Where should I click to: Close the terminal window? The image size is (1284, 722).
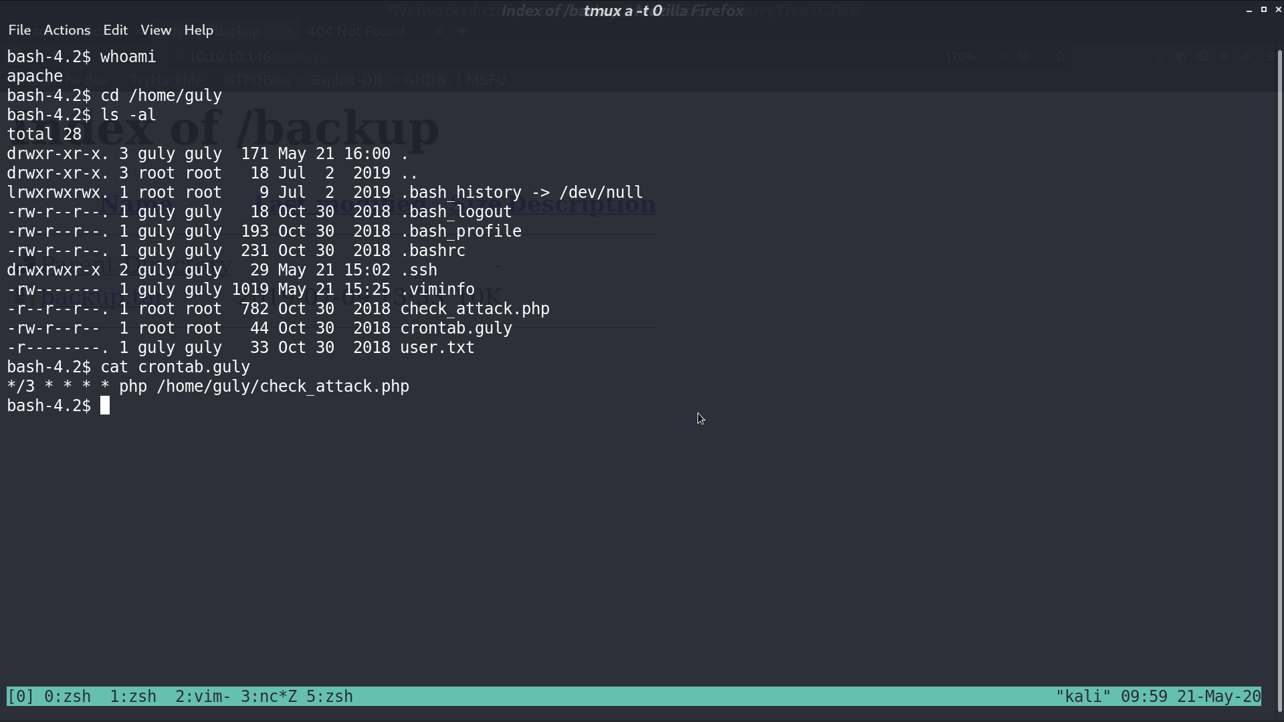(1278, 10)
